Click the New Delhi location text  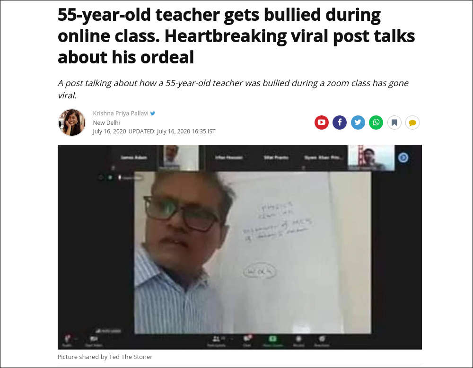[x=106, y=123]
